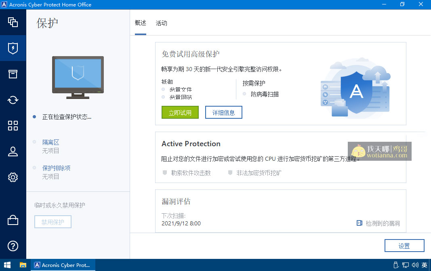Click the 下次扫描: label
Screen dimensions: 431x271
pyautogui.click(x=173, y=216)
